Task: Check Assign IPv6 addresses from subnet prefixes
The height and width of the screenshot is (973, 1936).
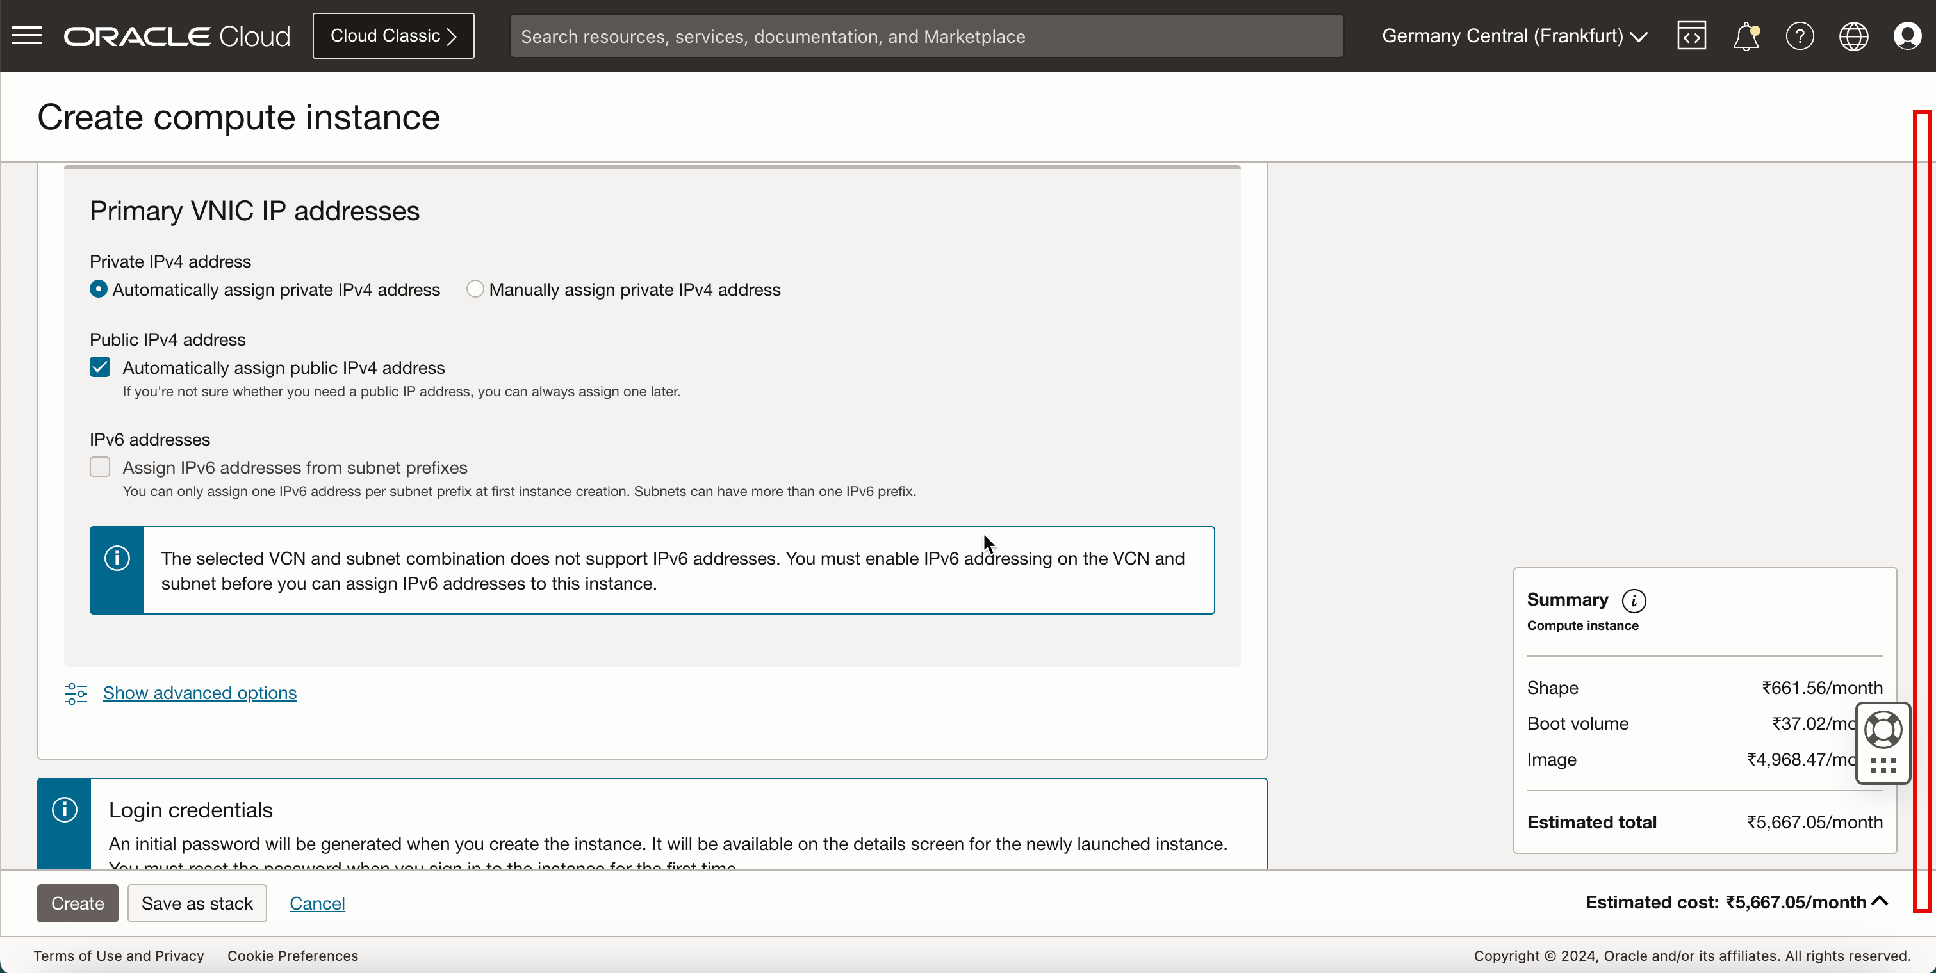Action: pyautogui.click(x=100, y=467)
